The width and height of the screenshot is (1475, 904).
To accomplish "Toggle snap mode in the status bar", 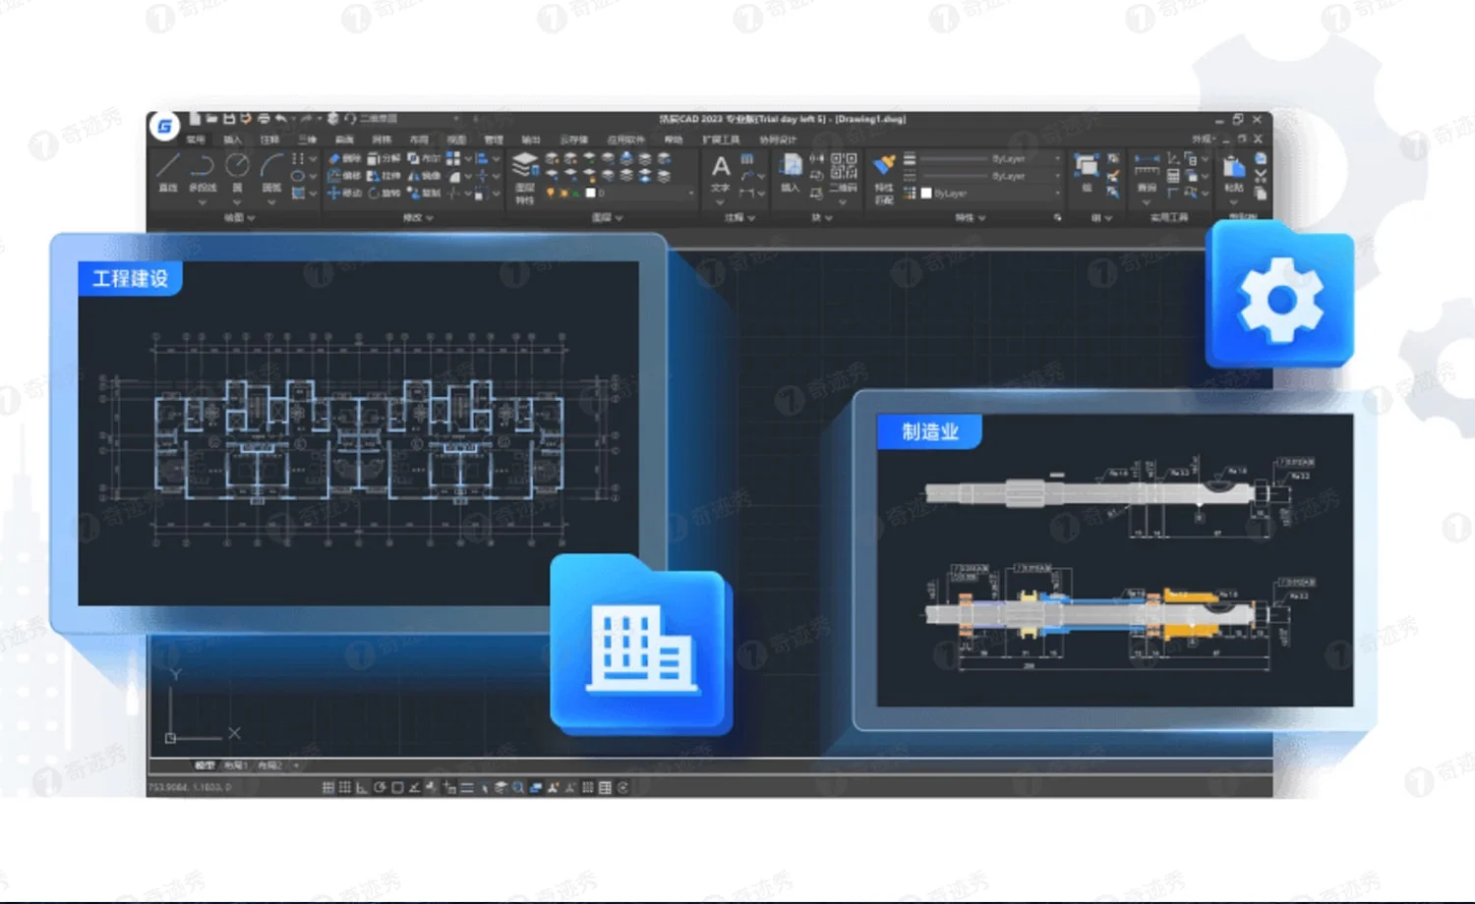I will pos(329,787).
